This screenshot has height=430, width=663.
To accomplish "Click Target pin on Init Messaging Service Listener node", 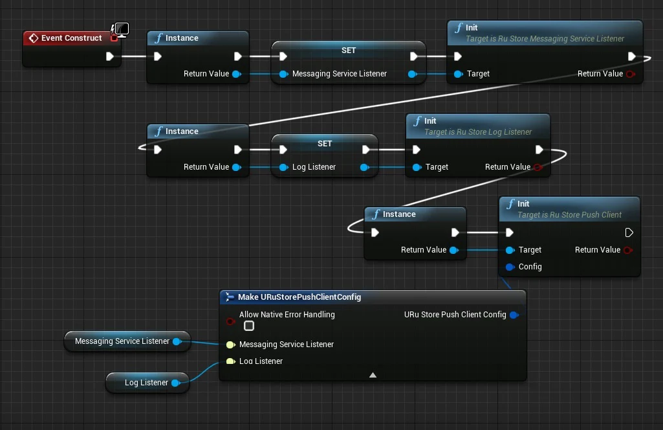I will 459,74.
